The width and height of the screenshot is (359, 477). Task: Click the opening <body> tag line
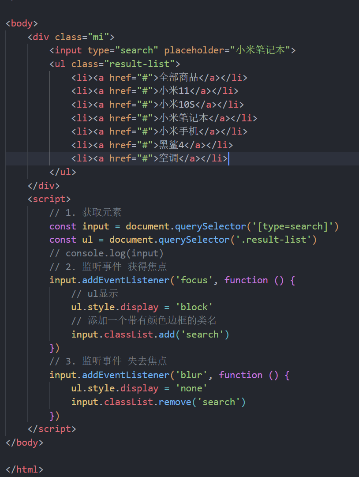[22, 23]
